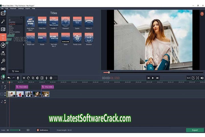Detach the preview window icon
The image size is (205, 137).
[193, 78]
